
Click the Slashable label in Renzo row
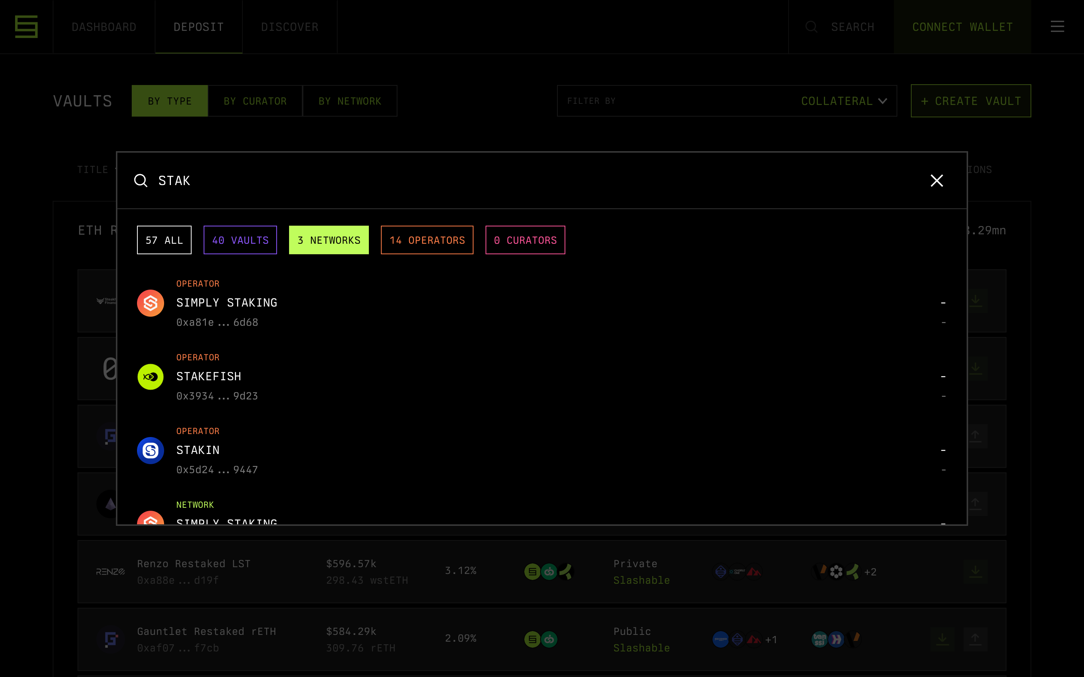coord(641,580)
